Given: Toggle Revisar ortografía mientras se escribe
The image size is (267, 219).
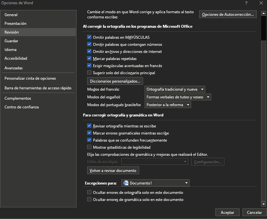Looking at the screenshot, I should 89,126.
